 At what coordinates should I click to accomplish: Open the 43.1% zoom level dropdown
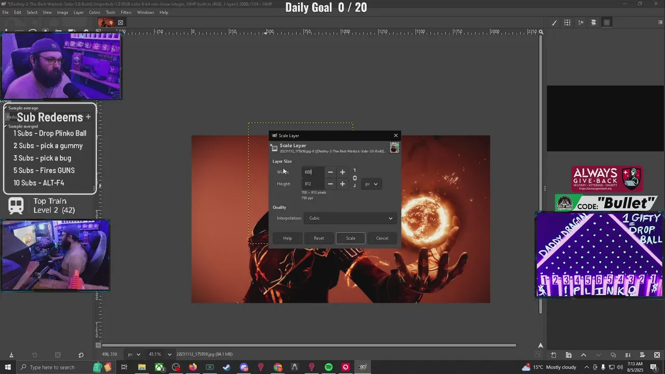click(160, 354)
